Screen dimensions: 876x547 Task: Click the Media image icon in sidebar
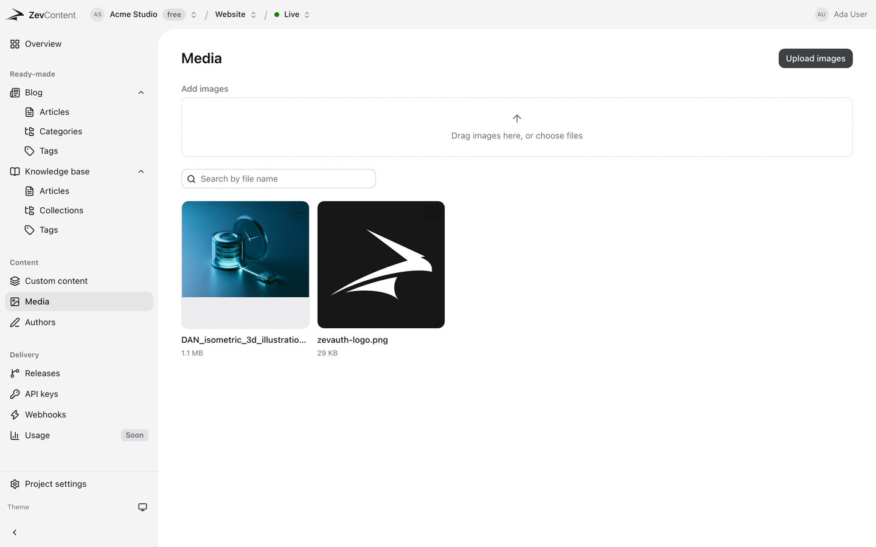pos(15,301)
